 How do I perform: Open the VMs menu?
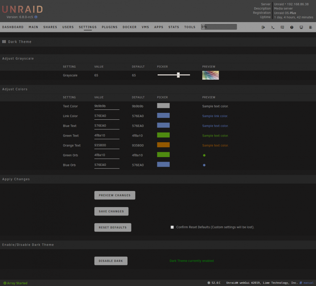pos(145,27)
